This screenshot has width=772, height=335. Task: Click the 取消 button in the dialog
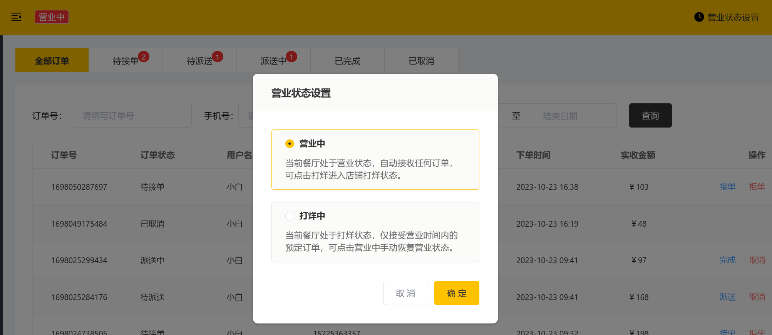tap(405, 293)
